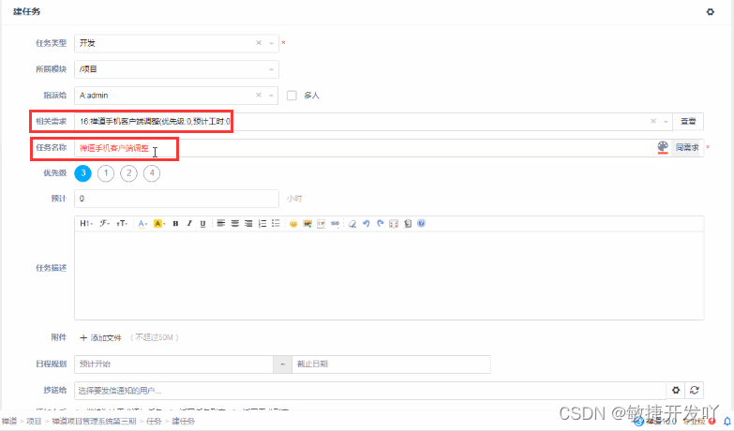Open the 截止日期 date field
This screenshot has width=734, height=431.
coord(391,364)
